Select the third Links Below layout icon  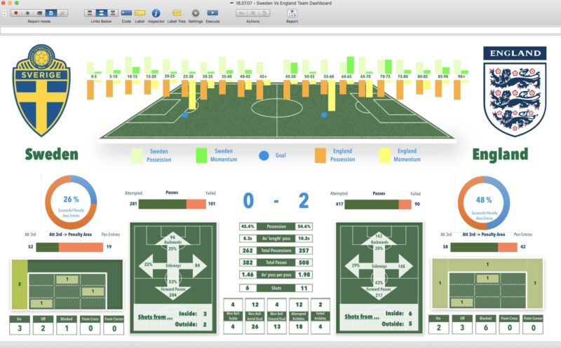coord(113,13)
